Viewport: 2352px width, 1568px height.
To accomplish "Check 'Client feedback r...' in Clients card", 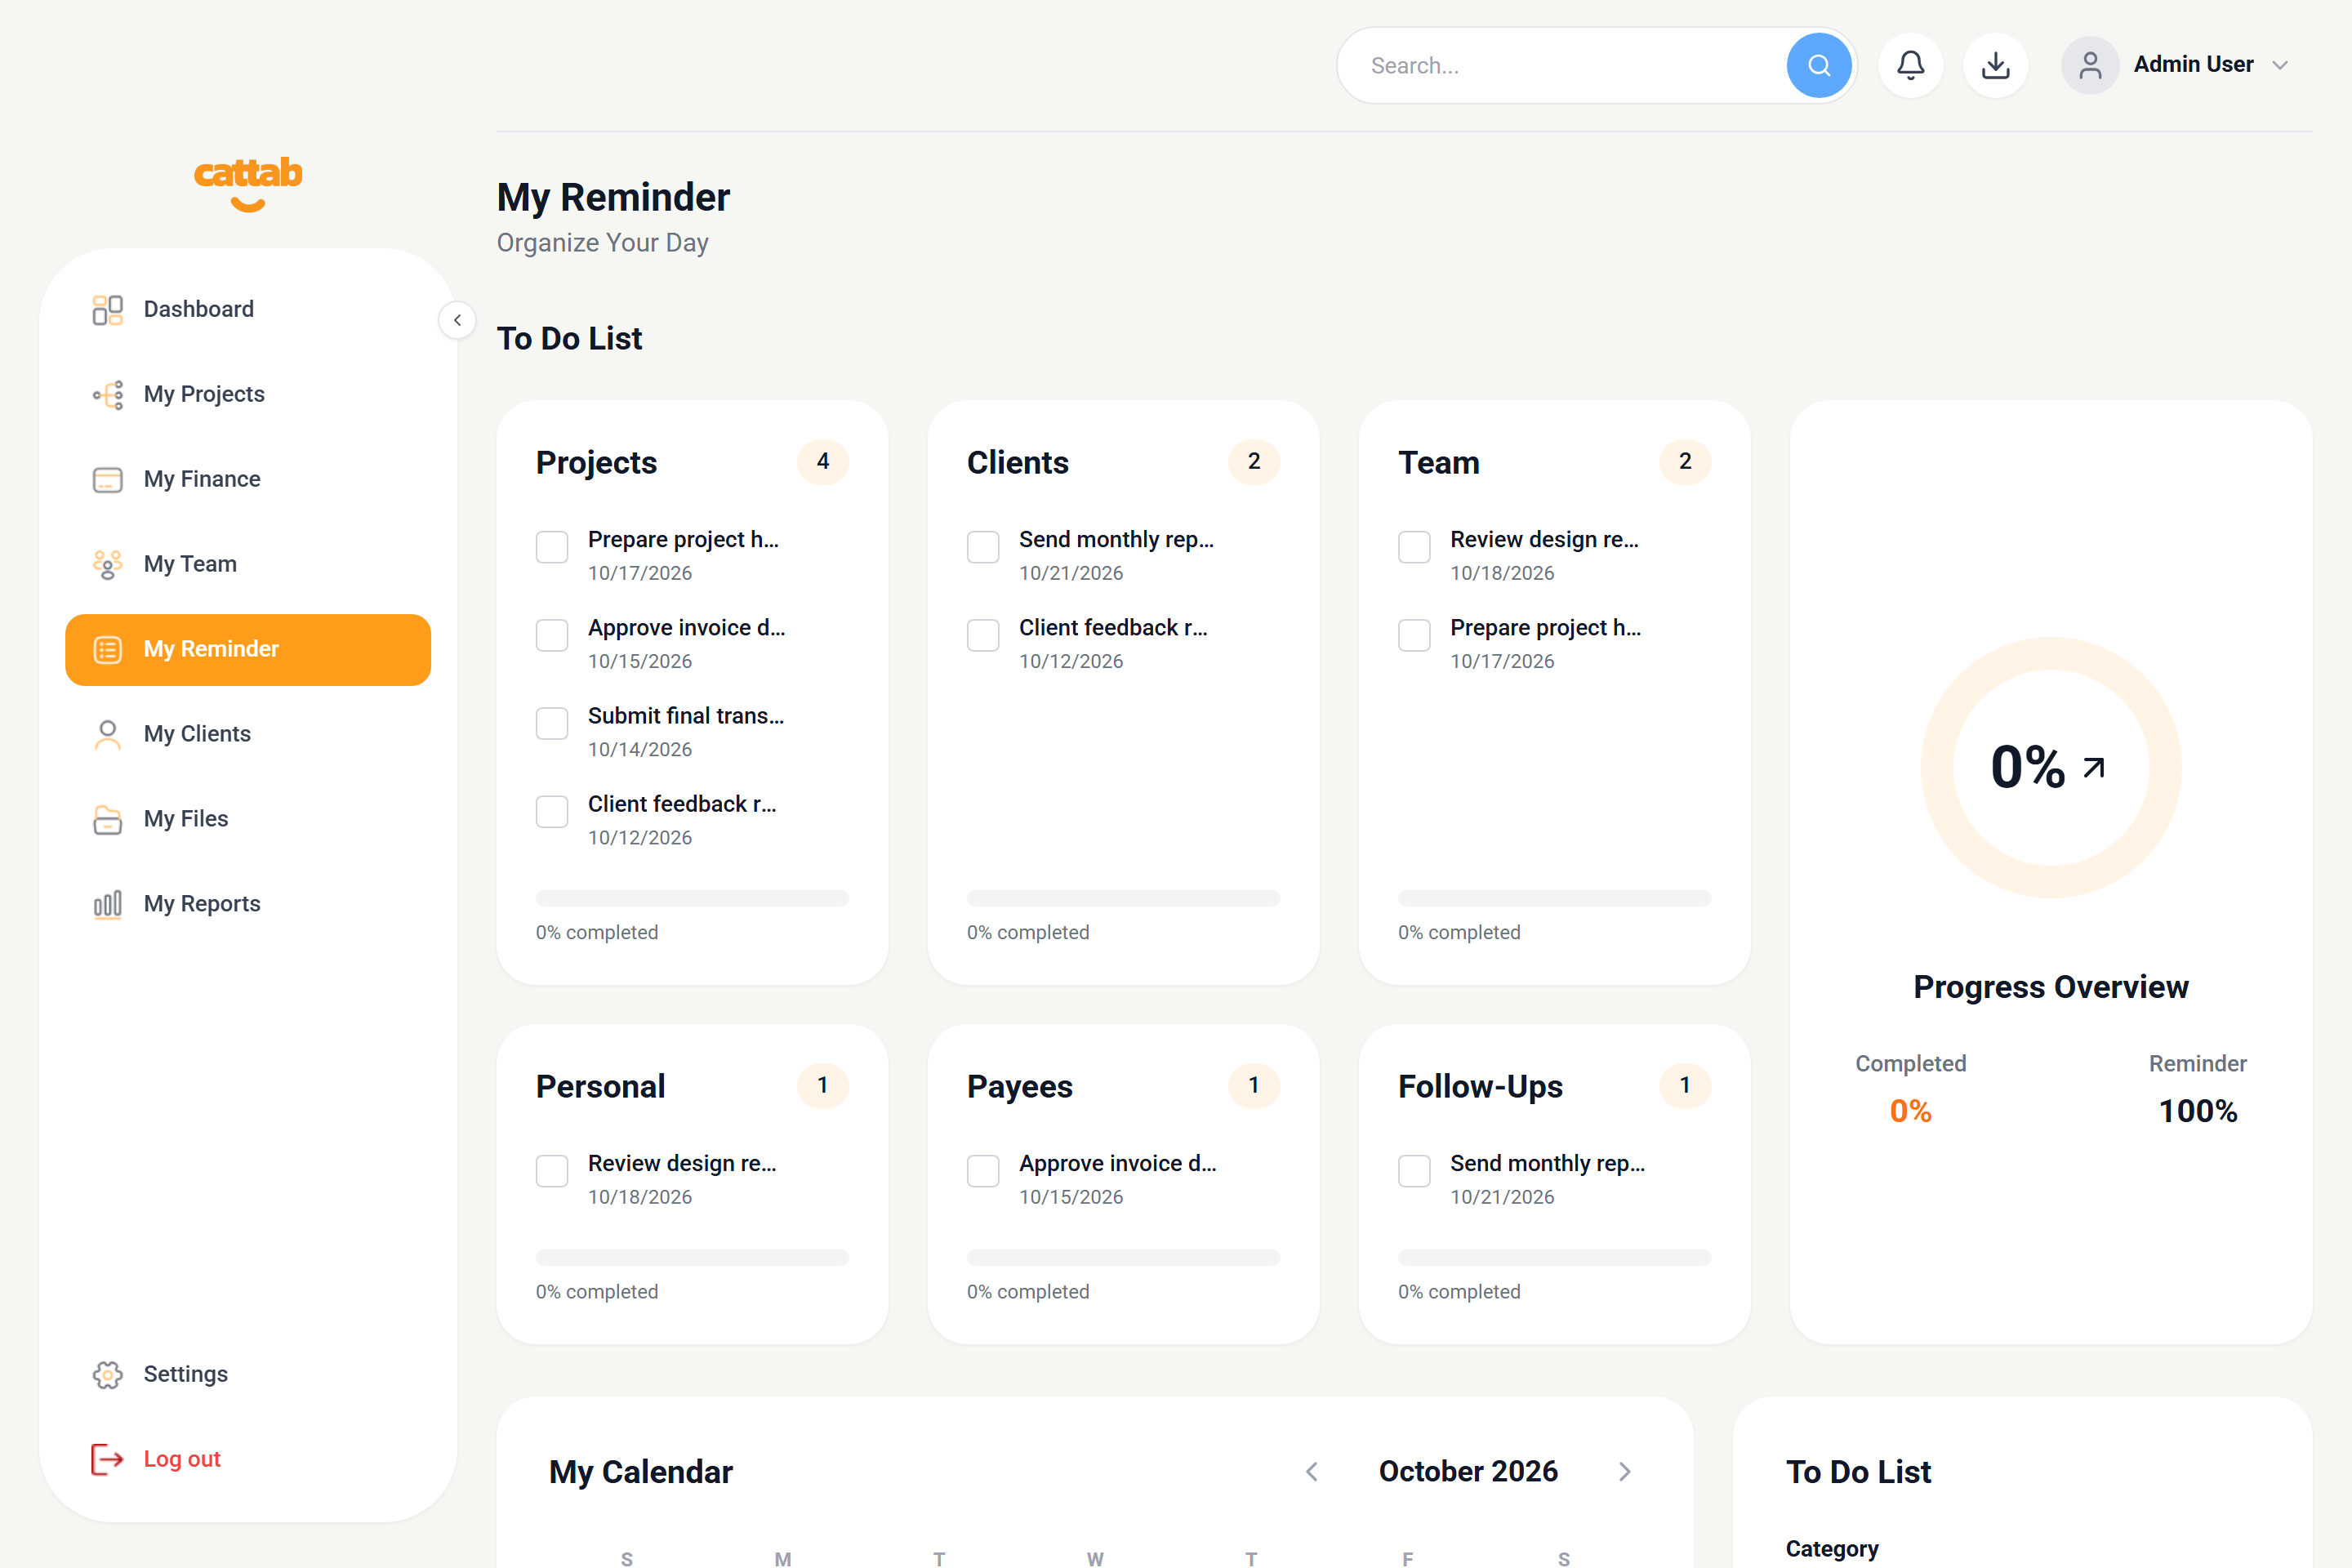I will coord(983,635).
